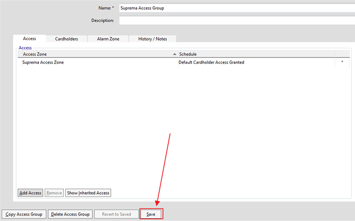Image resolution: width=355 pixels, height=221 pixels.
Task: Select the Alarm Zone tab
Action: (x=108, y=39)
